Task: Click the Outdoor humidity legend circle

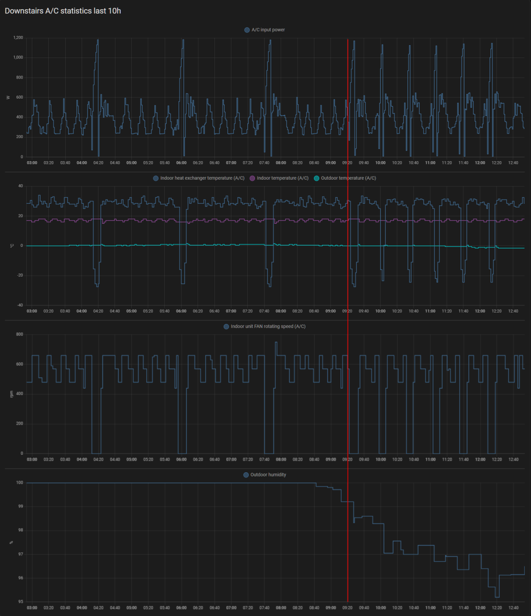Action: click(x=246, y=475)
